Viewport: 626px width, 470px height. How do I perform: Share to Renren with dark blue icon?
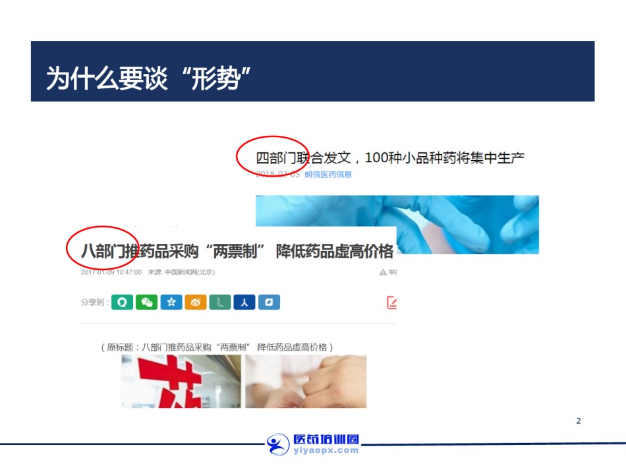tap(244, 303)
